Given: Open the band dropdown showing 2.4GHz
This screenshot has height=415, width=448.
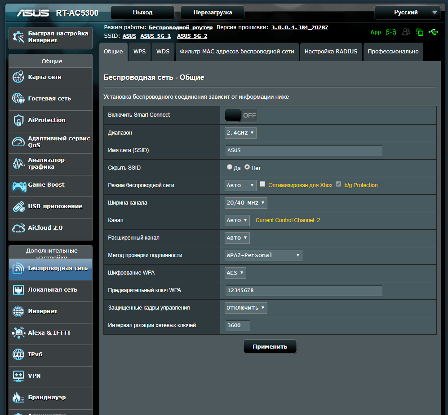Looking at the screenshot, I should (x=240, y=133).
